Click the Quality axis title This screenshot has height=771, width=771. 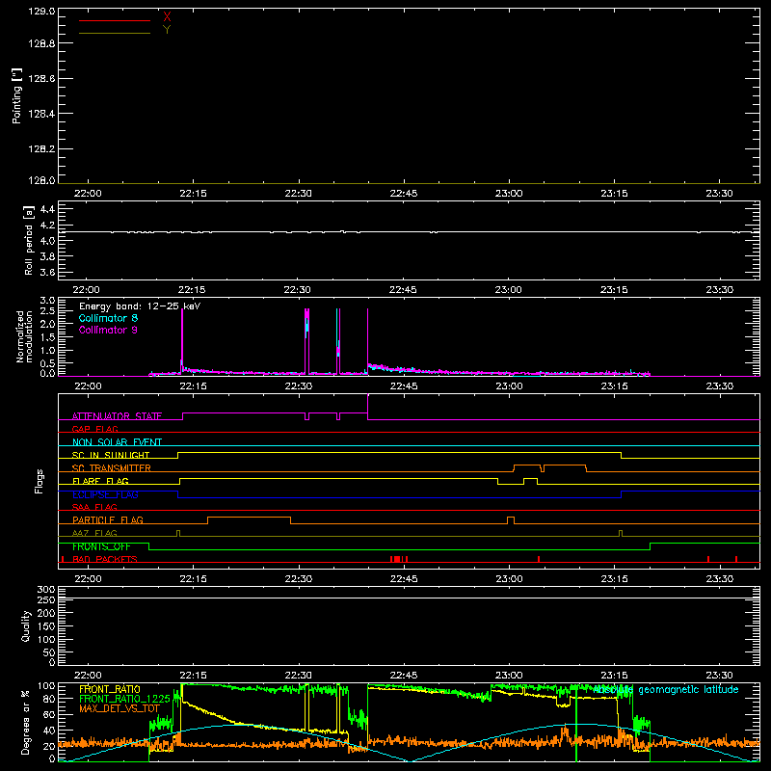coord(26,625)
